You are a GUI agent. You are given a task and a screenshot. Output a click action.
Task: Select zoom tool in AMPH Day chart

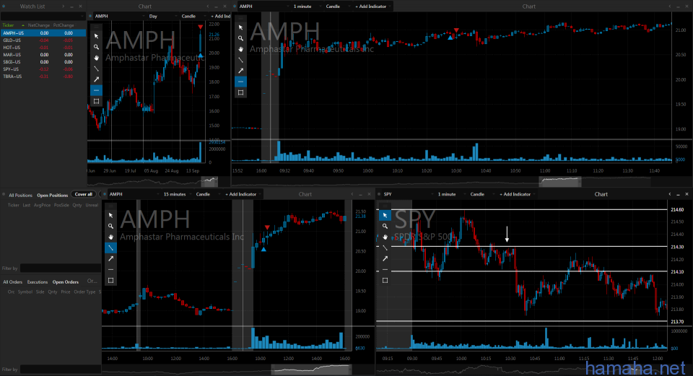pos(96,47)
